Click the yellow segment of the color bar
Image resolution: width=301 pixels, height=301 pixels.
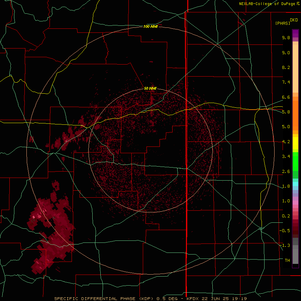[x=295, y=143]
